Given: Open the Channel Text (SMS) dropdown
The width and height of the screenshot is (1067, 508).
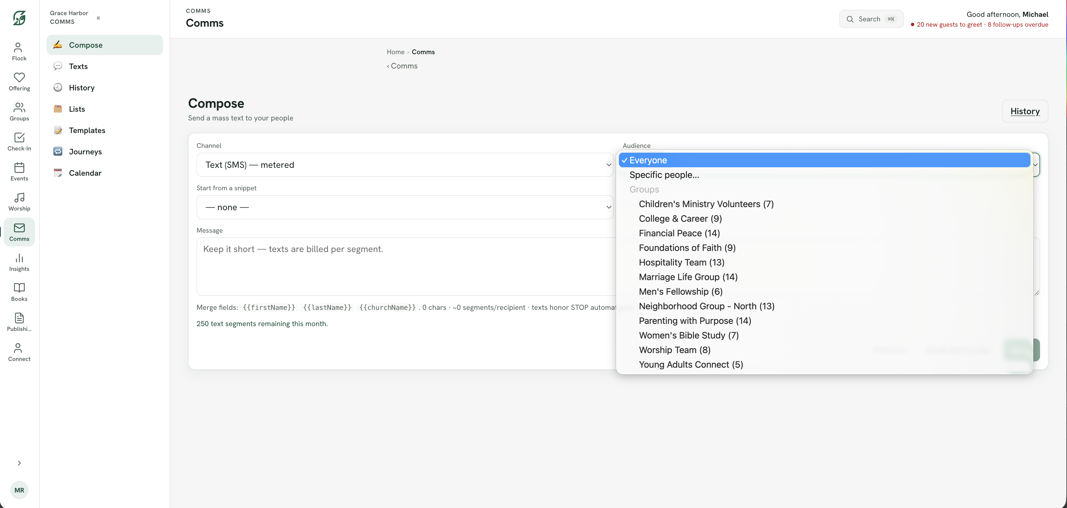Looking at the screenshot, I should point(405,165).
